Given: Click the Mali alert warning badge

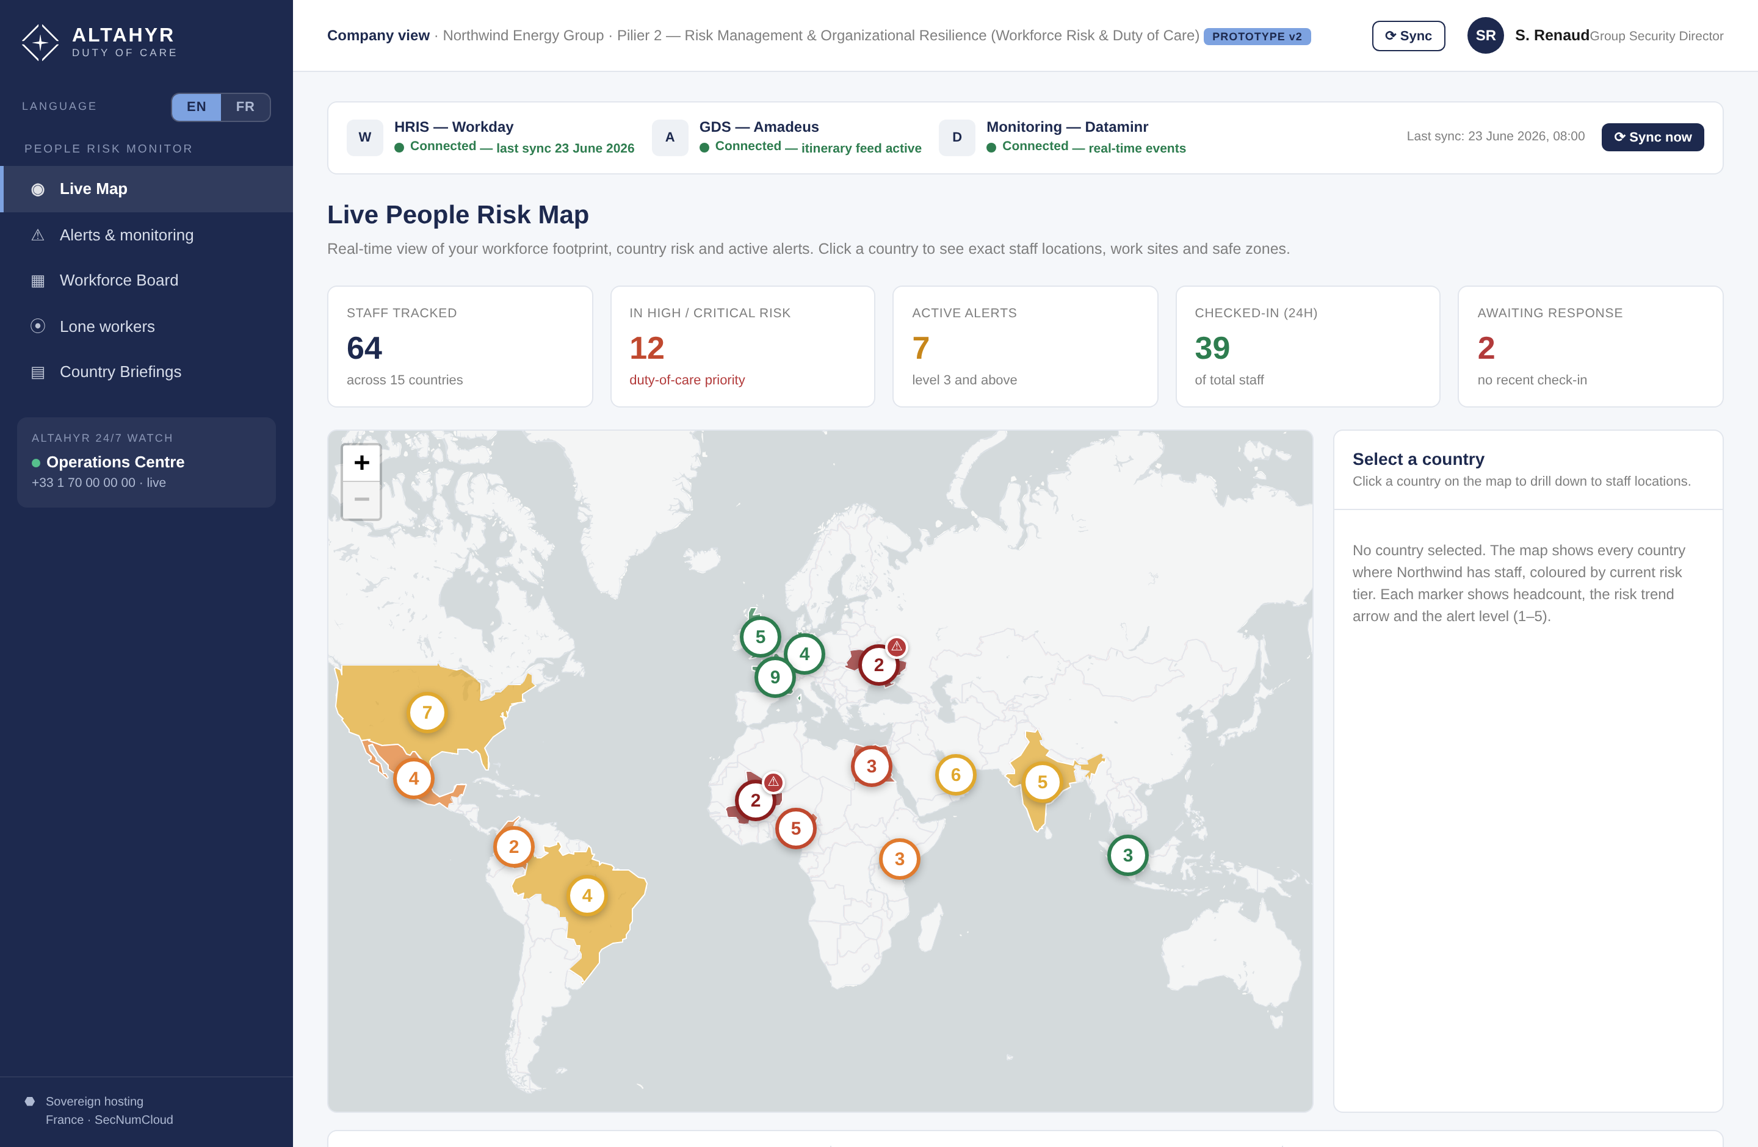Looking at the screenshot, I should tap(773, 782).
